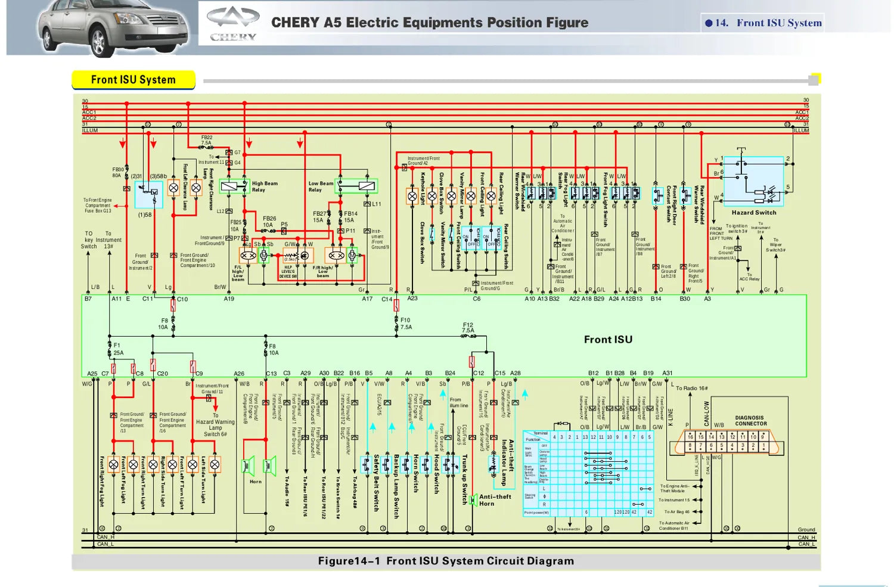
Task: Click the 'To Hazard Warning Lamp Switch 6#' label
Action: pyautogui.click(x=216, y=424)
